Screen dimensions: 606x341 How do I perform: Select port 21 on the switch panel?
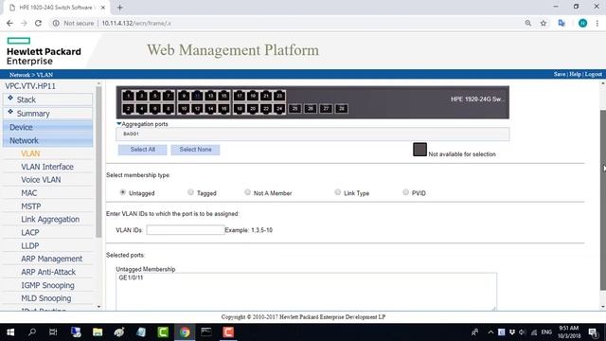[x=266, y=96]
